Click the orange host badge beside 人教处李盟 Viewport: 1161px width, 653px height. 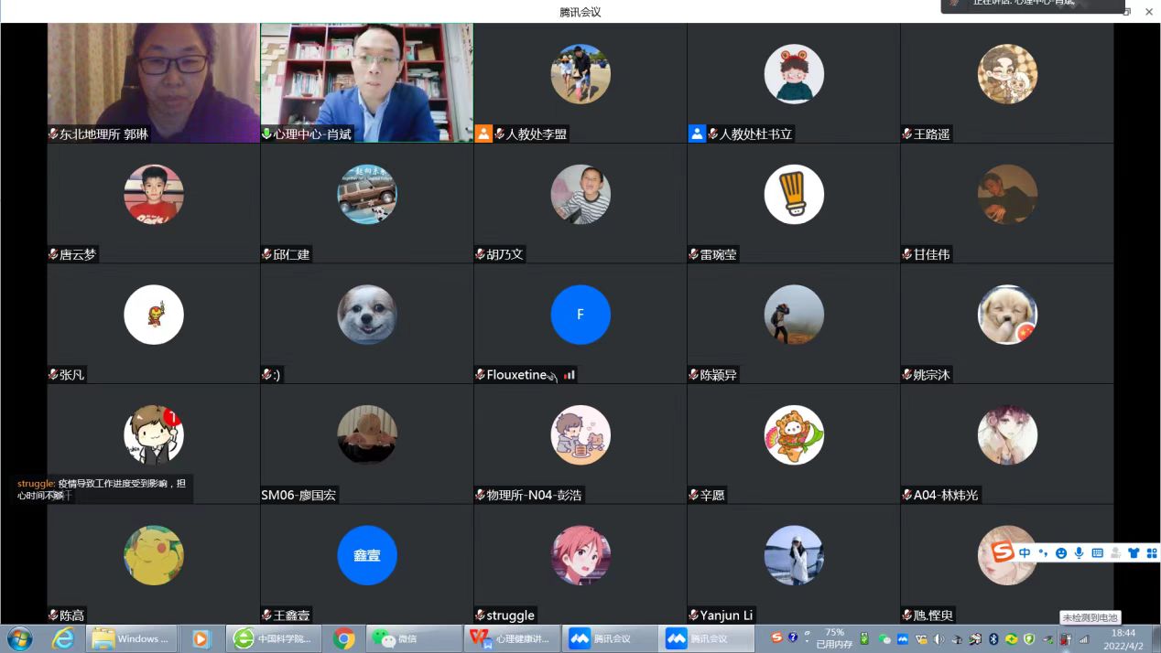(x=483, y=134)
